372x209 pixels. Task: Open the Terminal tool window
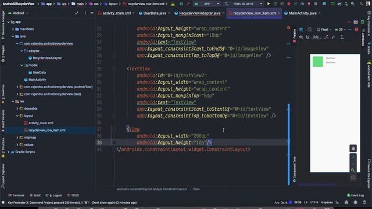(16, 195)
